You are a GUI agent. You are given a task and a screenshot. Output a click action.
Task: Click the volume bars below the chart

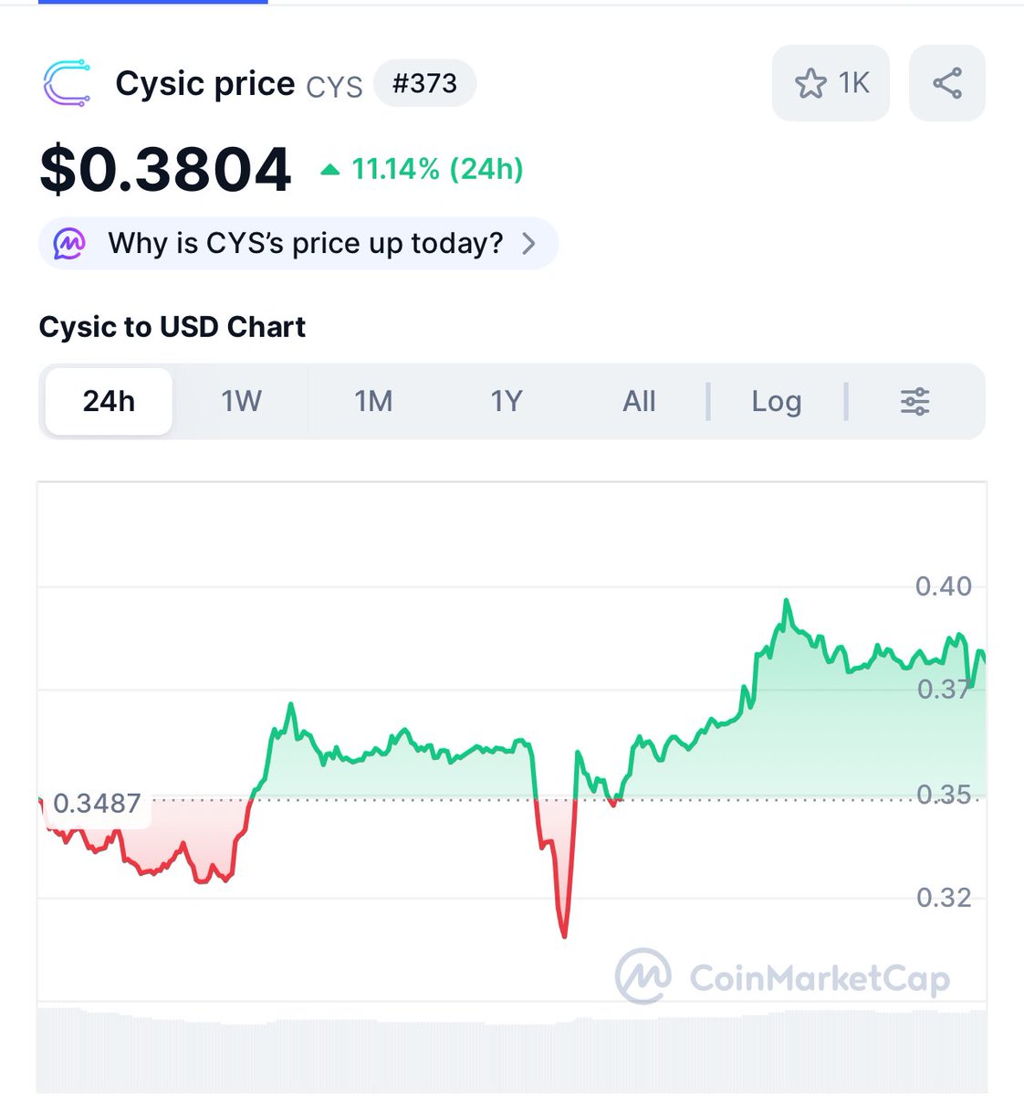tap(511, 1050)
